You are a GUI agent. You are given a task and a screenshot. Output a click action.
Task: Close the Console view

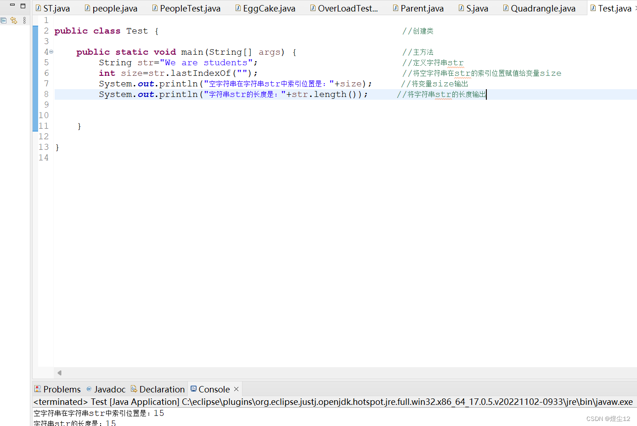point(236,389)
